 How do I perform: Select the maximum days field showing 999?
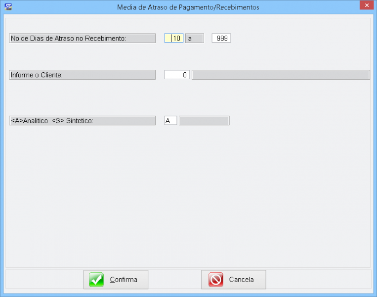[221, 38]
